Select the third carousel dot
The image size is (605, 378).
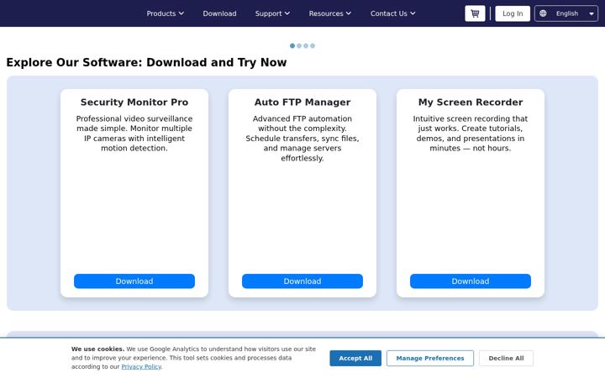306,46
